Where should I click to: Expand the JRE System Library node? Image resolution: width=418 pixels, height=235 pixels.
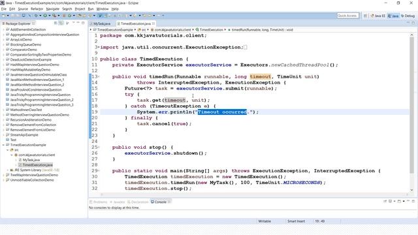coord(7,170)
